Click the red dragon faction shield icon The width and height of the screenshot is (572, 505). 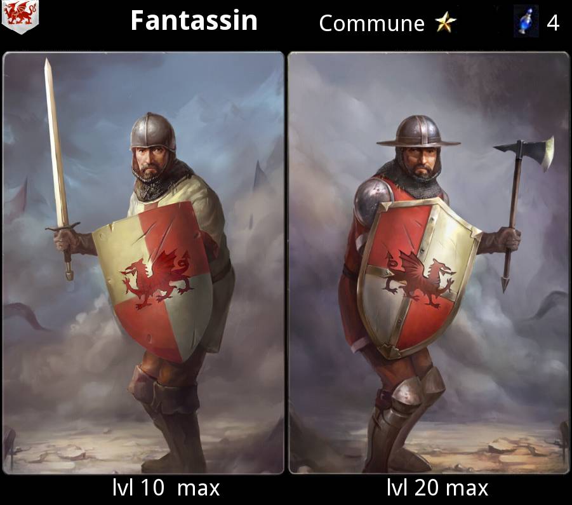(20, 17)
